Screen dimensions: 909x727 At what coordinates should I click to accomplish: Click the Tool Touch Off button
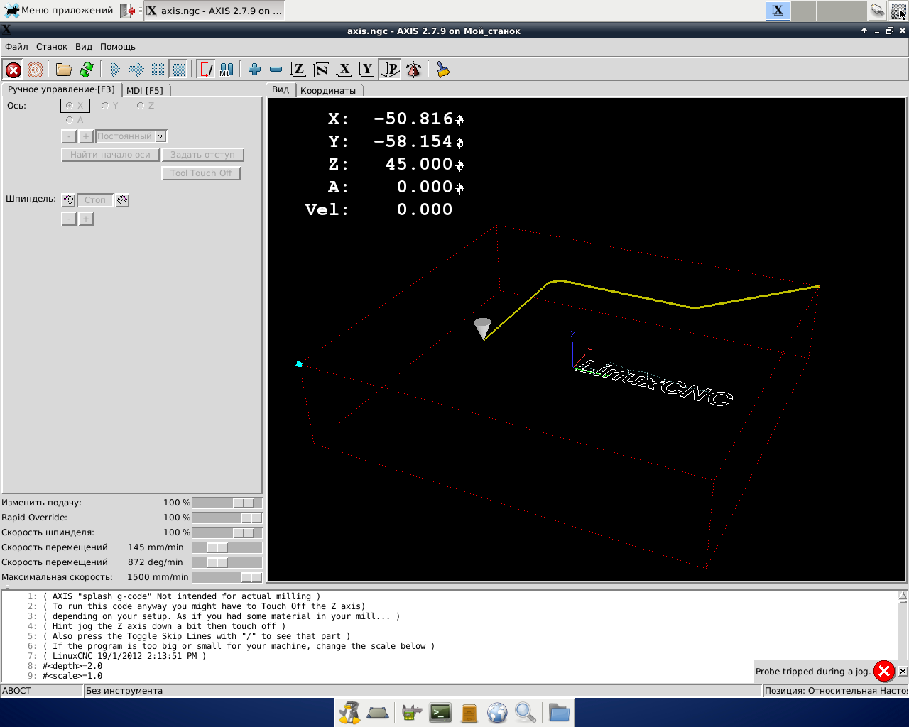pyautogui.click(x=201, y=173)
